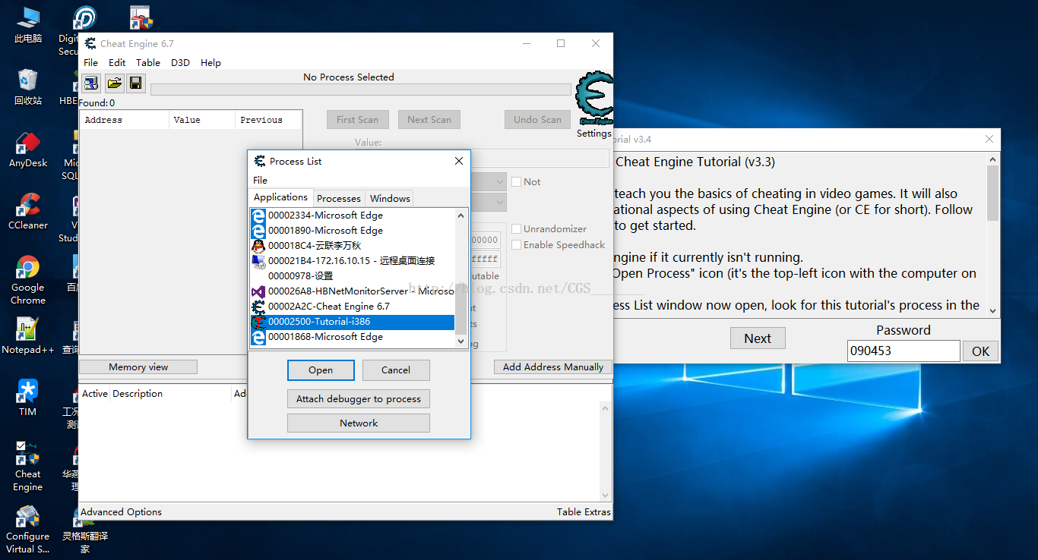Open Table Extras in the status bar

click(584, 512)
